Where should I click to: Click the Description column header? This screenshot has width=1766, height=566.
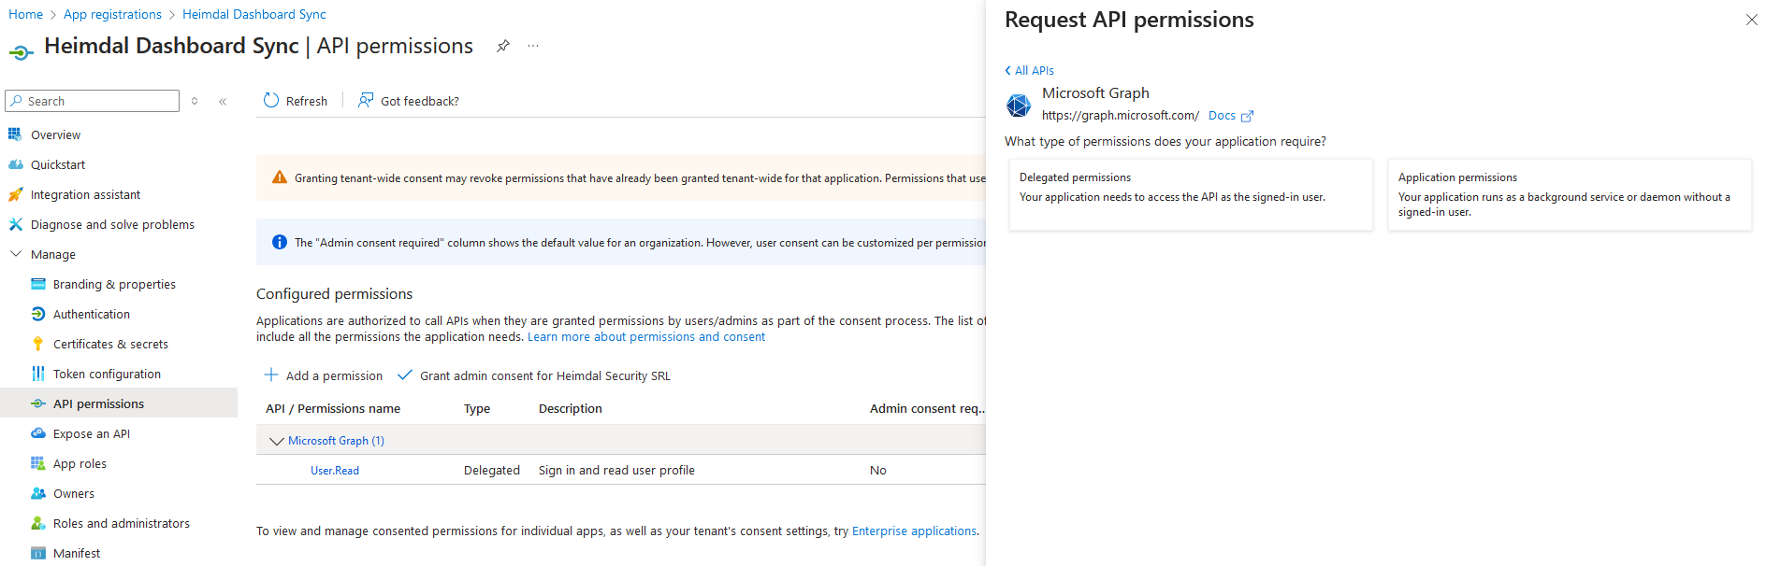point(571,408)
